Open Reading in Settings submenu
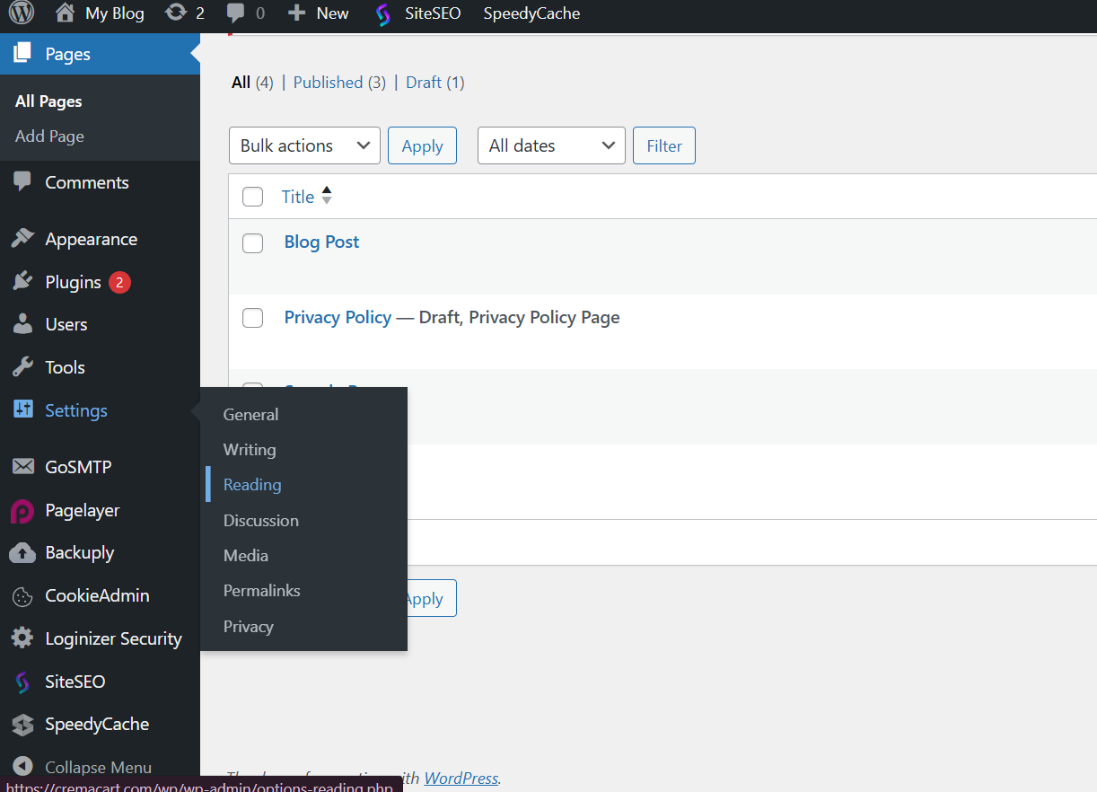Image resolution: width=1097 pixels, height=792 pixels. coord(252,484)
